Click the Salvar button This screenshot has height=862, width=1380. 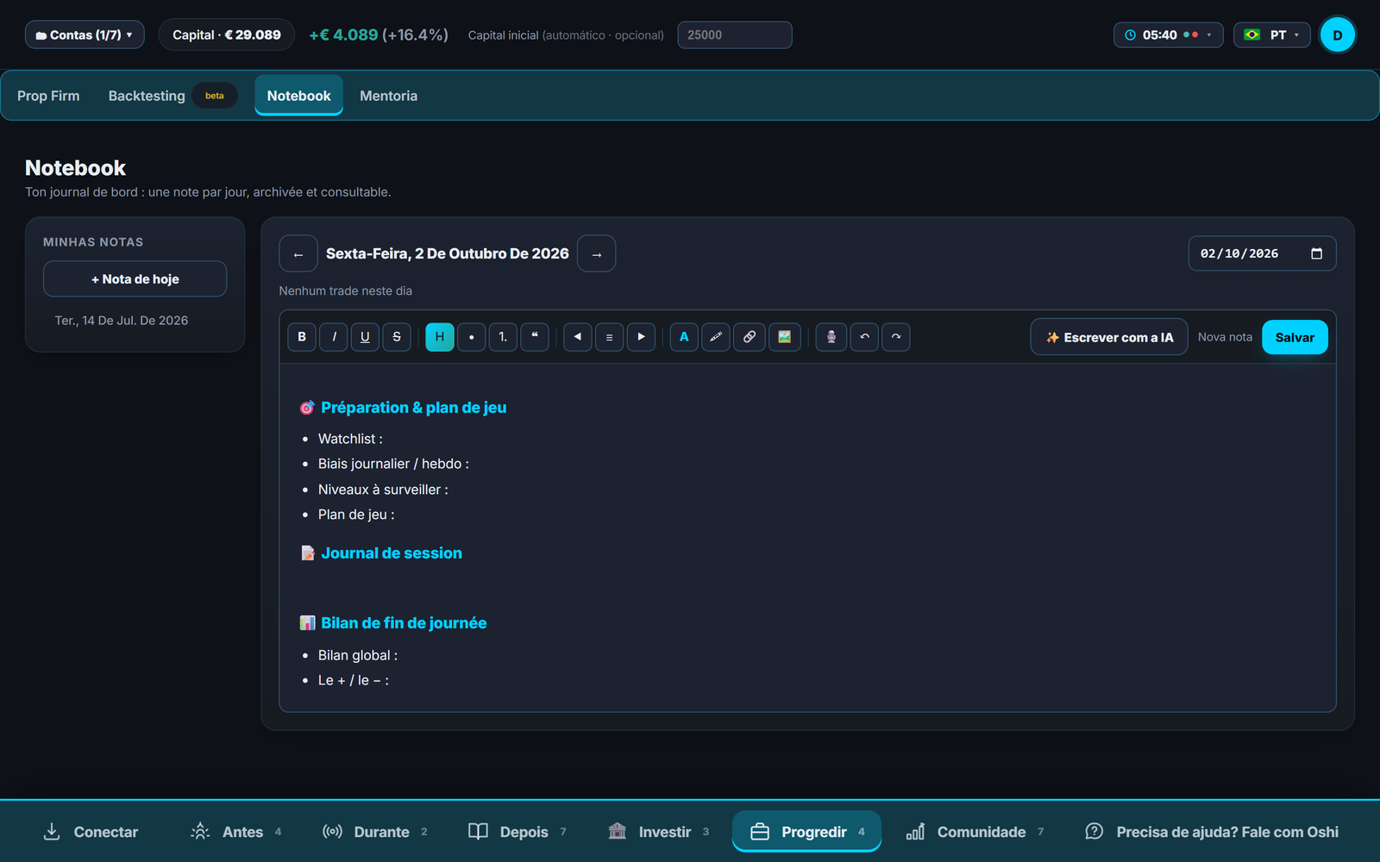click(1295, 337)
